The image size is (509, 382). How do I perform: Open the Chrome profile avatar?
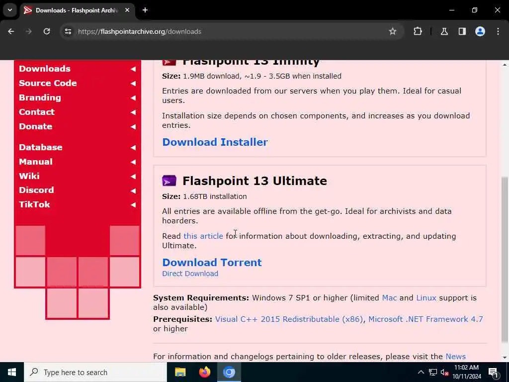point(480,31)
